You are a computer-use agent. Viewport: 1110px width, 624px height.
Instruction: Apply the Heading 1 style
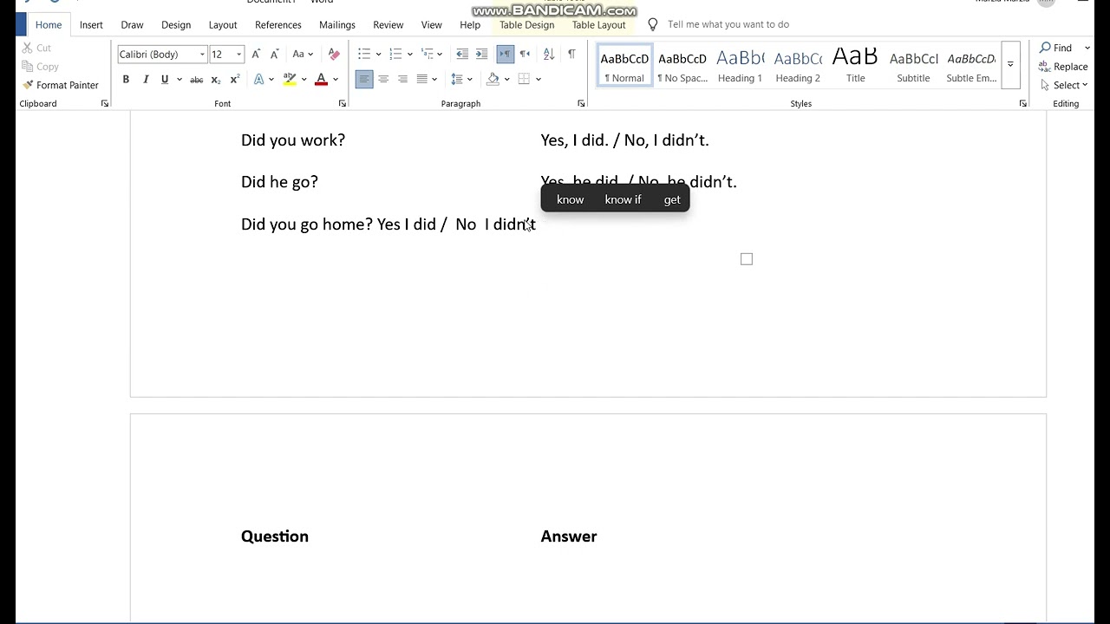pos(740,65)
